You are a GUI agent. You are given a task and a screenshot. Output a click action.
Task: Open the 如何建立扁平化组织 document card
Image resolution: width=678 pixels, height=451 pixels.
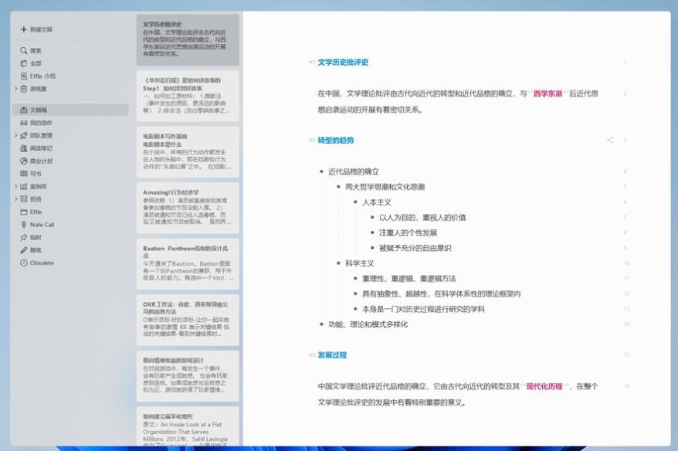tap(188, 426)
